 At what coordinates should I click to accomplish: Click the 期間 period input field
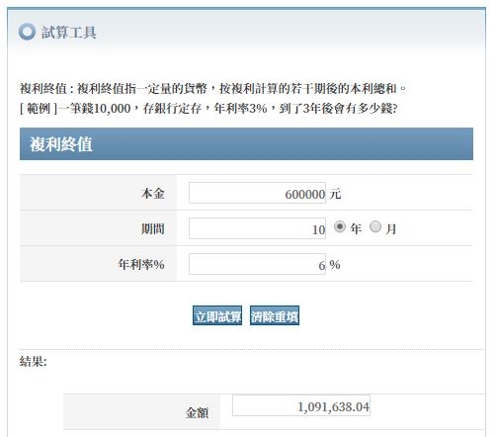point(257,228)
